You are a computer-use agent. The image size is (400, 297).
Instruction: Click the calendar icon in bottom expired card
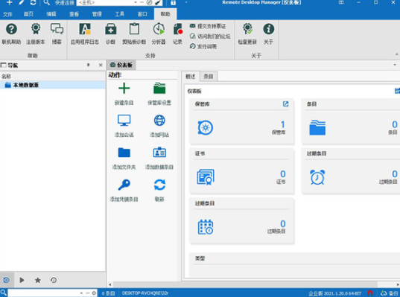tap(206, 227)
